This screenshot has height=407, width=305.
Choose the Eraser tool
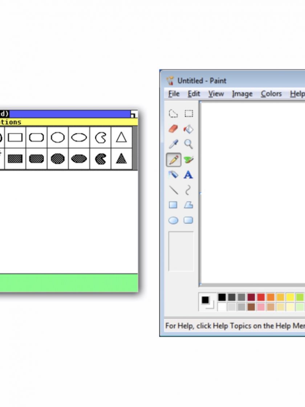(174, 129)
